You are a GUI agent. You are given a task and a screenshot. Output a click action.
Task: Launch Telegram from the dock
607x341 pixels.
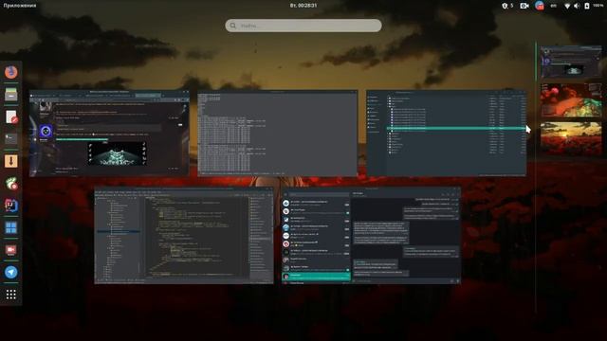10,272
